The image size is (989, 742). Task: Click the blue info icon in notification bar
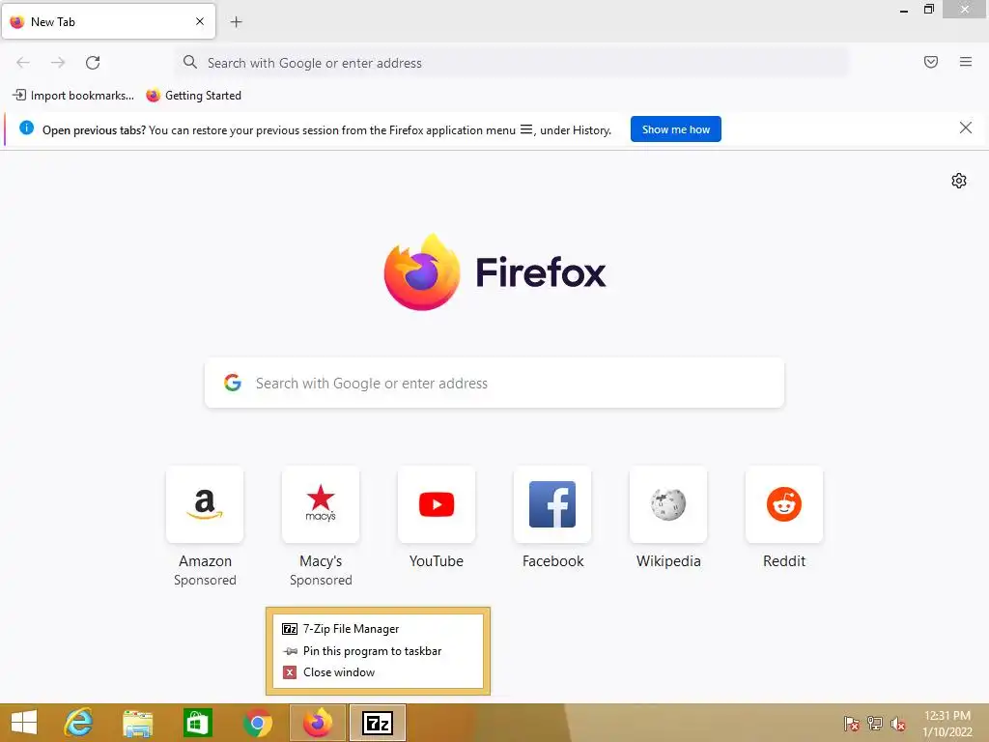click(x=26, y=128)
